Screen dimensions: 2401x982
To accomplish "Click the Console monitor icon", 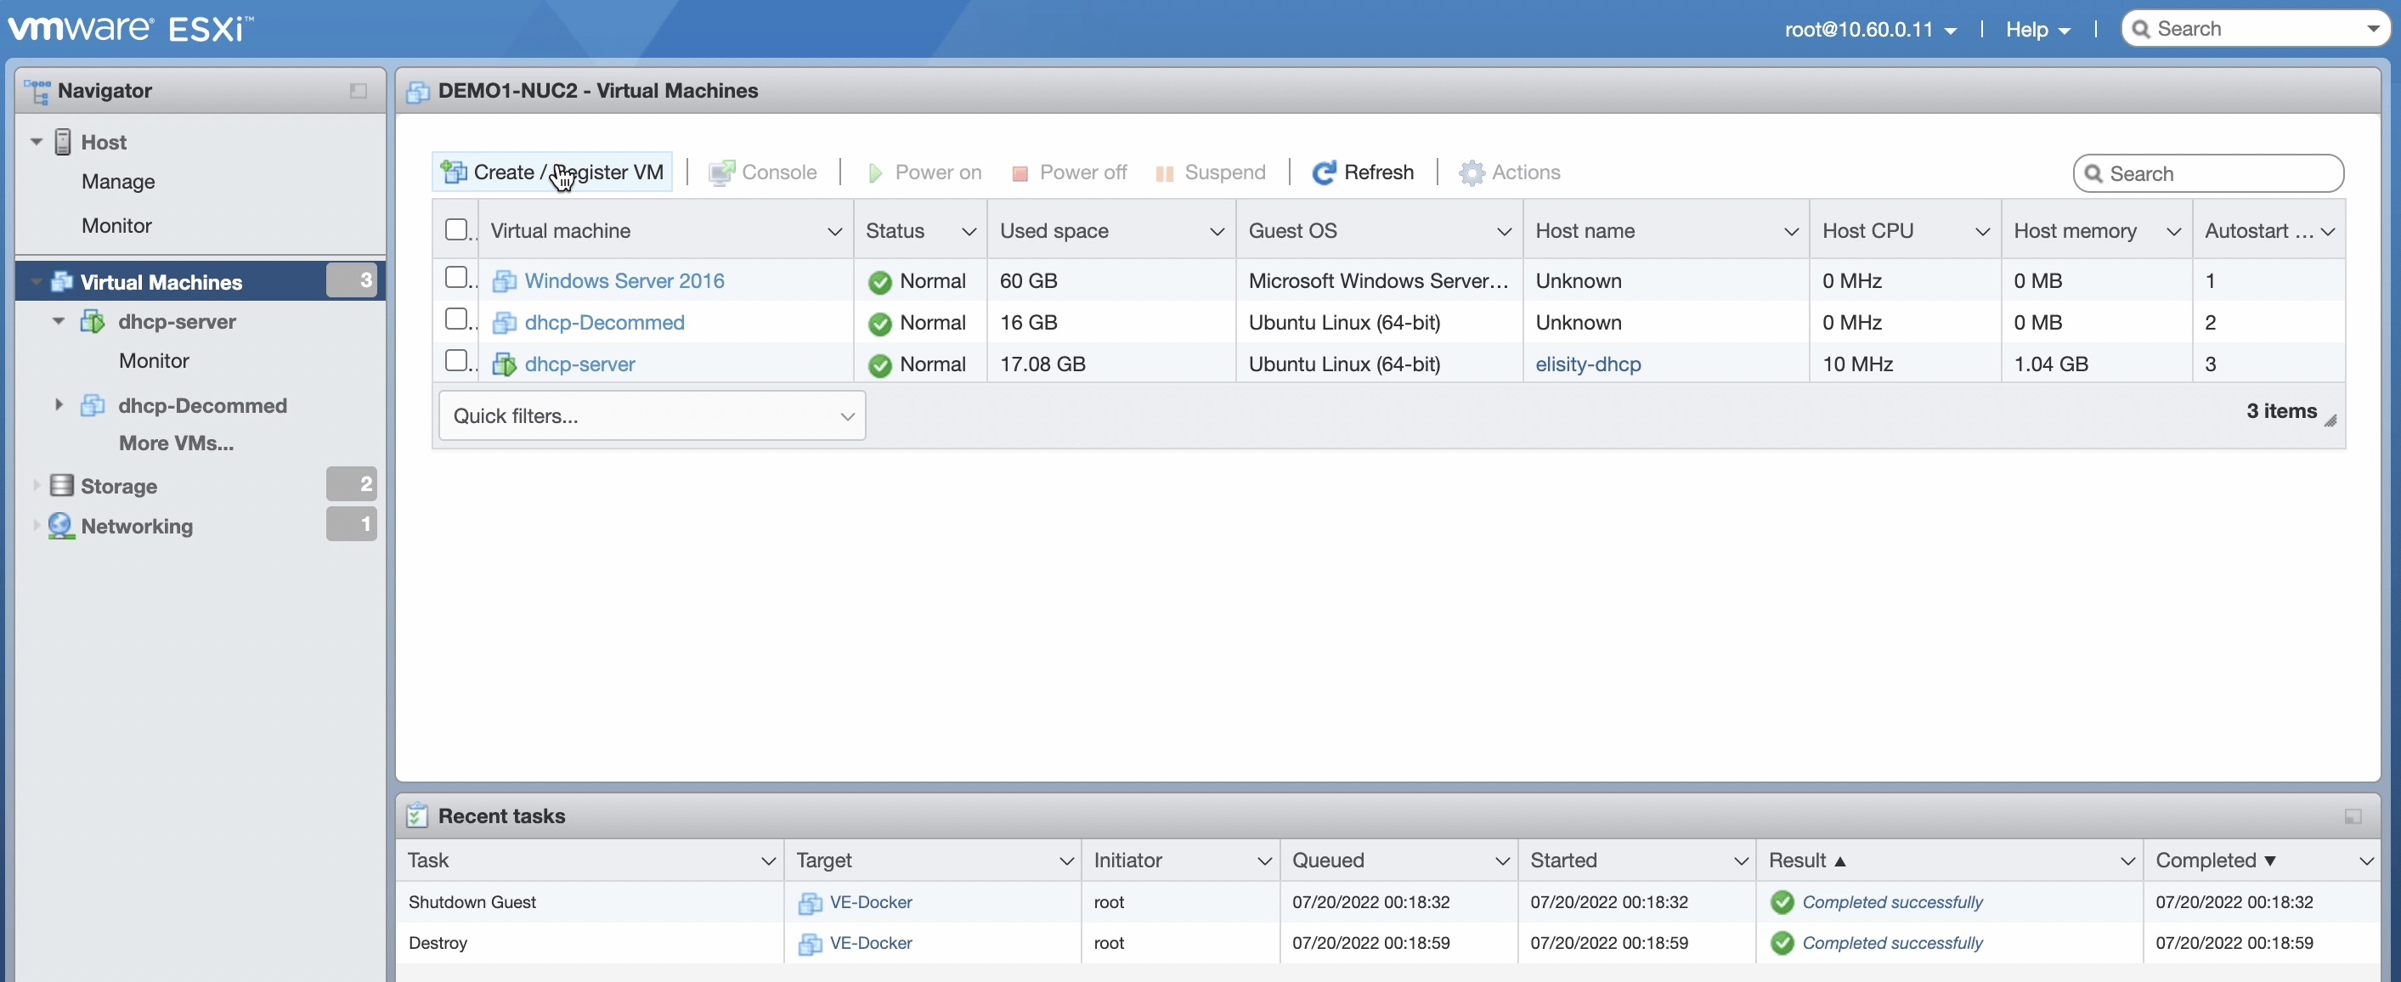I will (x=720, y=173).
